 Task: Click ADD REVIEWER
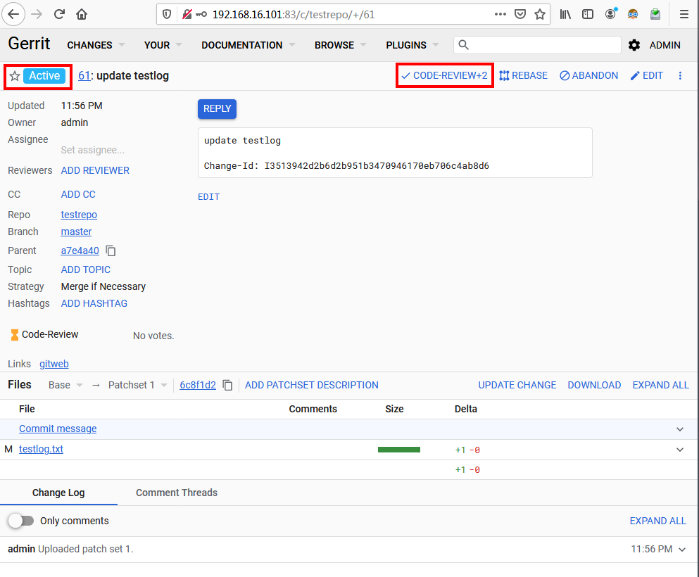(95, 171)
